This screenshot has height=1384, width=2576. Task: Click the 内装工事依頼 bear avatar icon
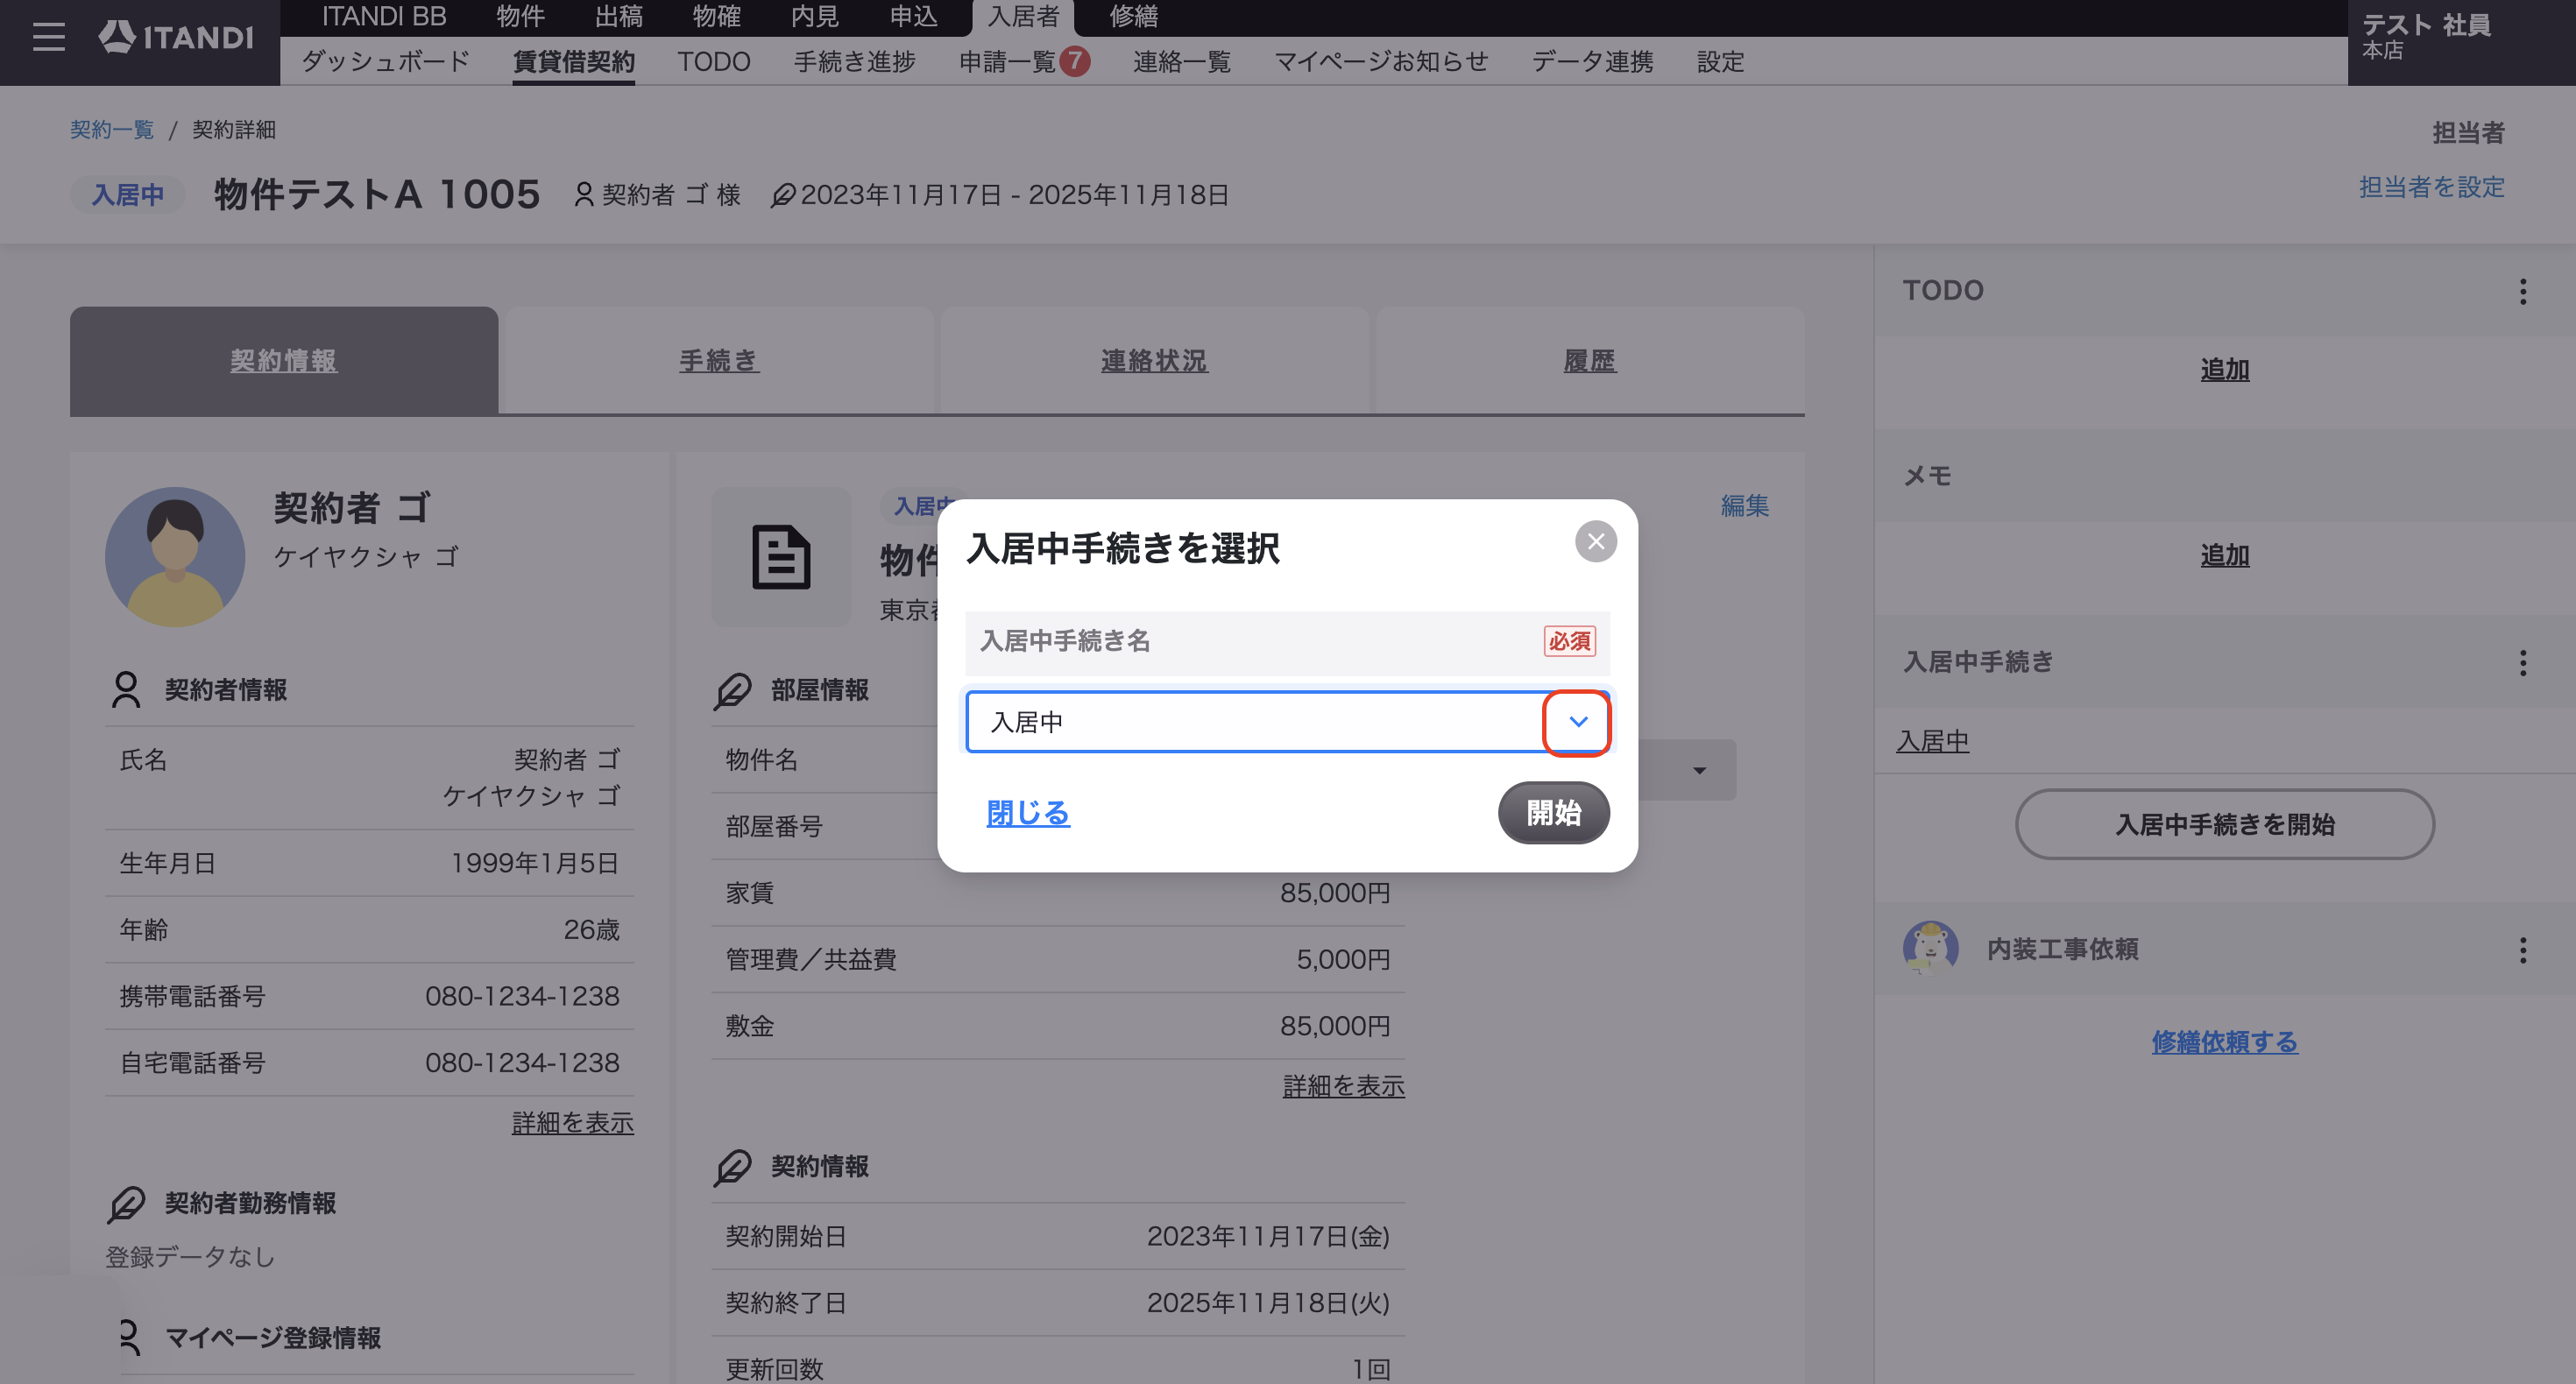[1930, 947]
